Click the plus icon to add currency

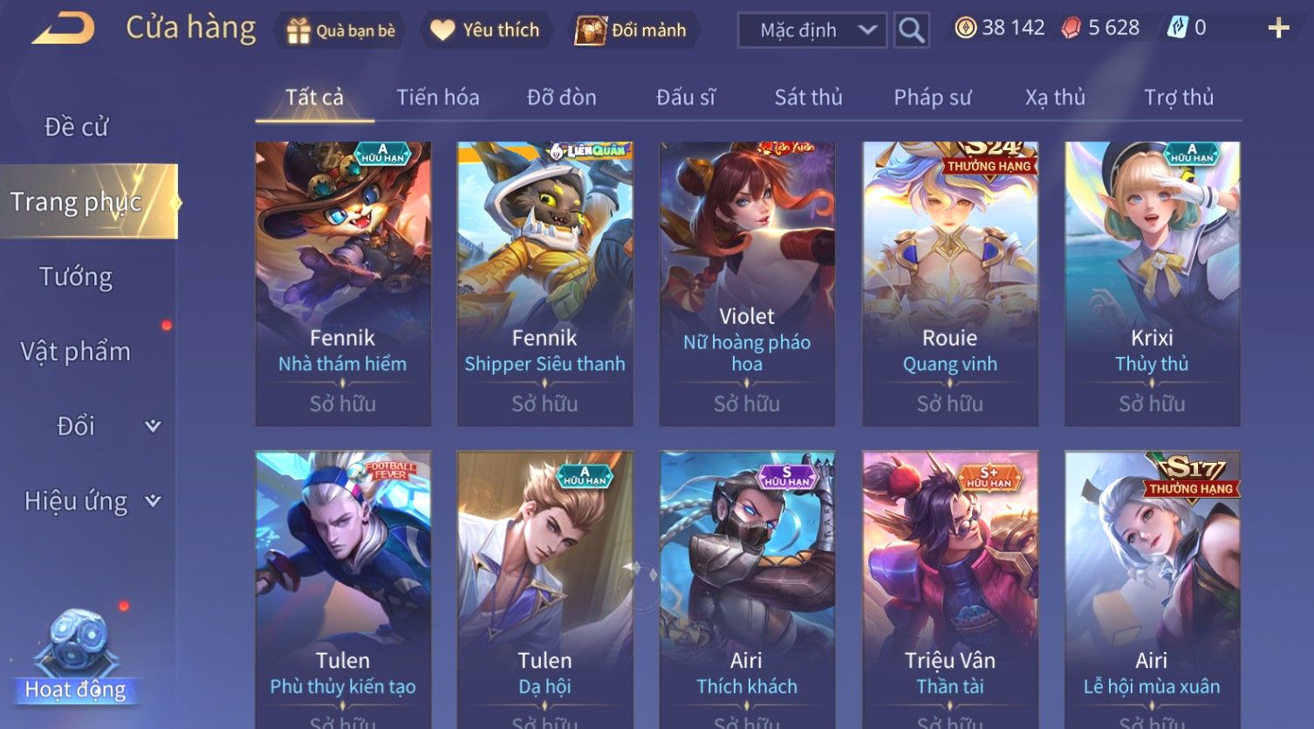pos(1278,28)
